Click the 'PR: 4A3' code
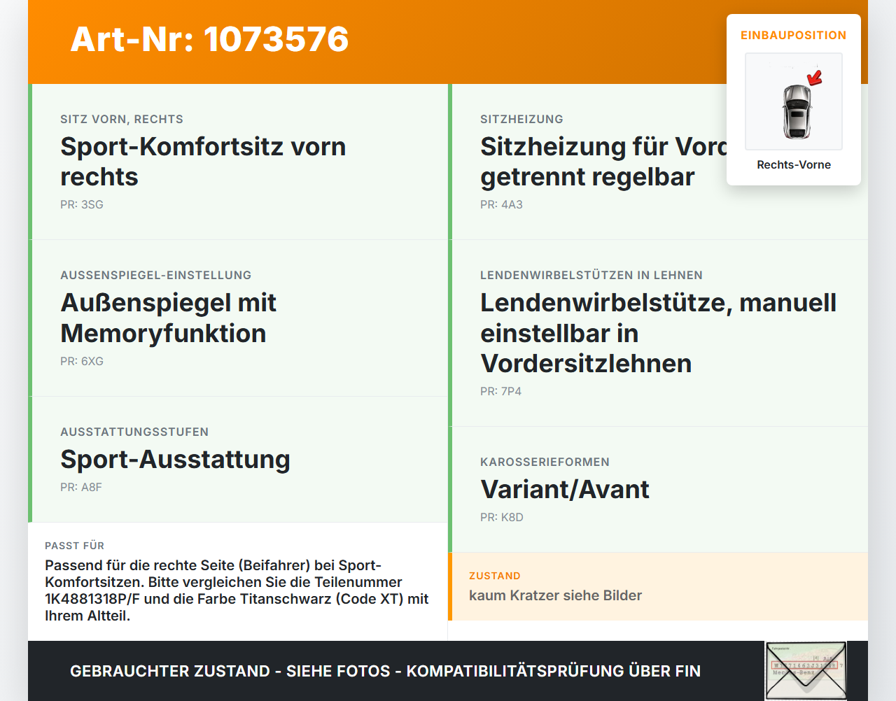 click(501, 205)
